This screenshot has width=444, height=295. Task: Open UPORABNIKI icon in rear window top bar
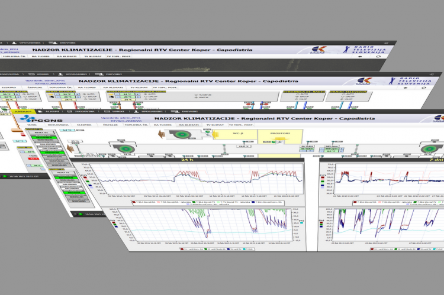(x=14, y=43)
